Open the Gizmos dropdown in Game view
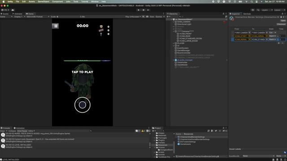This screenshot has height=161, width=287. [x=160, y=17]
